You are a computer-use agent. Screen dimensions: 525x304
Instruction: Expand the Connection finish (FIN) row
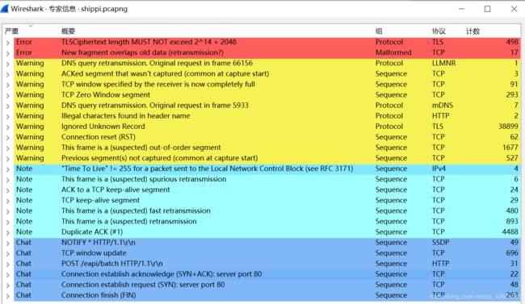tap(8, 296)
